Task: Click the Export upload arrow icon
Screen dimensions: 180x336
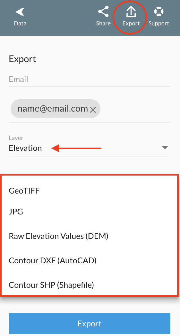Action: (x=131, y=12)
